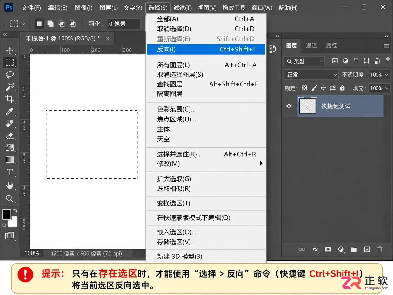Select the Type tool

point(10,172)
